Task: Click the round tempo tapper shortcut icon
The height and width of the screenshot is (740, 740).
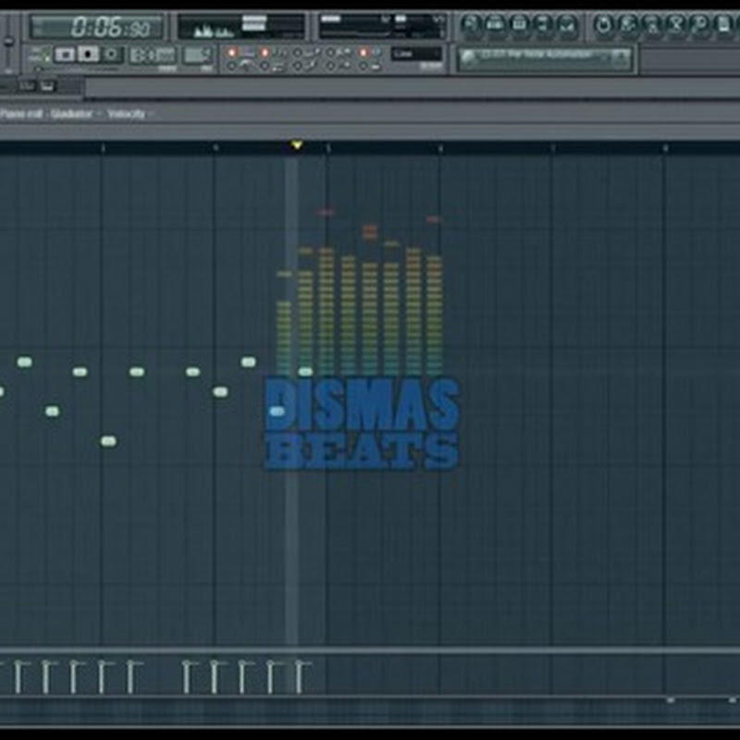Action: 603,24
